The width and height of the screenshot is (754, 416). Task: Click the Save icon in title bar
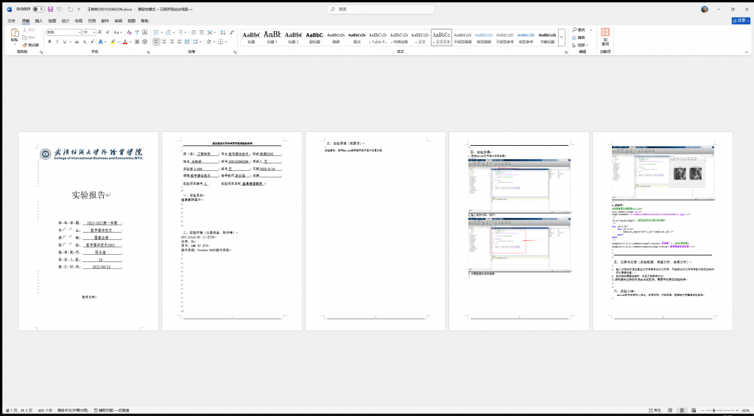coord(49,10)
